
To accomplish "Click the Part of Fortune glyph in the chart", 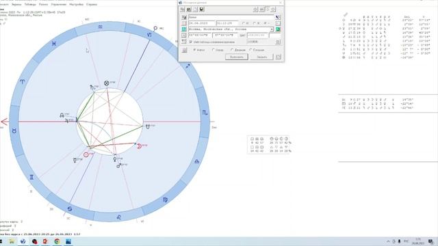I will (107, 83).
